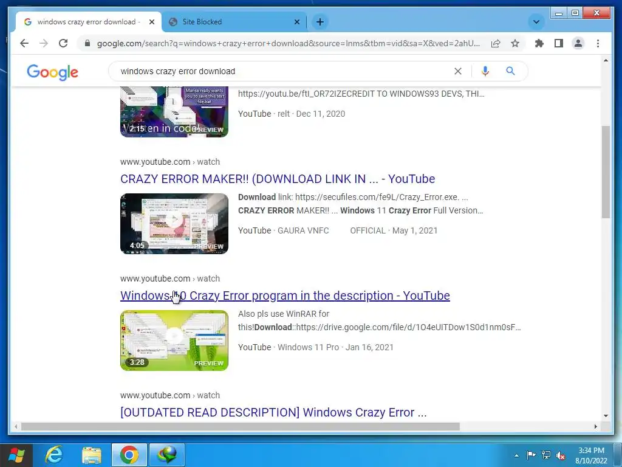This screenshot has width=622, height=467.
Task: Open Action Center flag icon
Action: pyautogui.click(x=531, y=455)
